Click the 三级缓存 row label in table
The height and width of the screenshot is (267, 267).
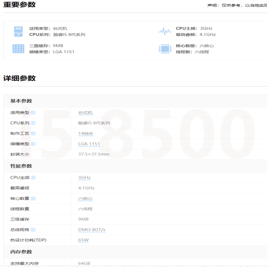(20, 219)
